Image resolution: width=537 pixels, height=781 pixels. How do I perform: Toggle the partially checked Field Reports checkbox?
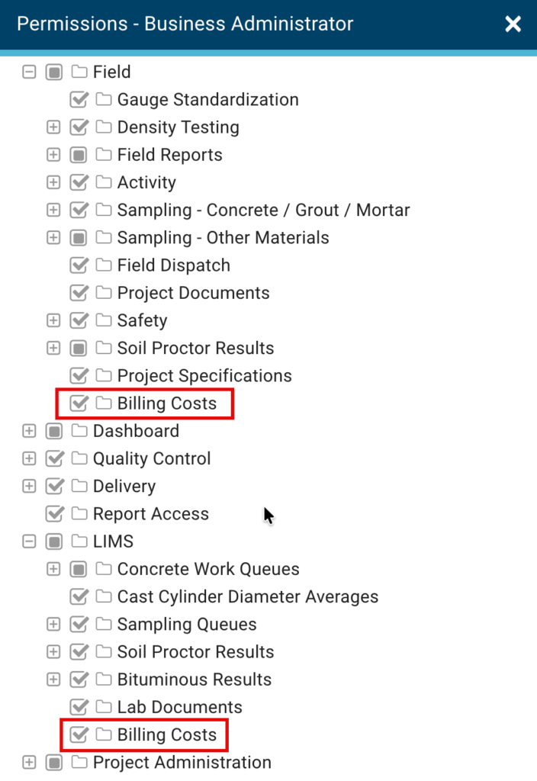click(x=79, y=155)
